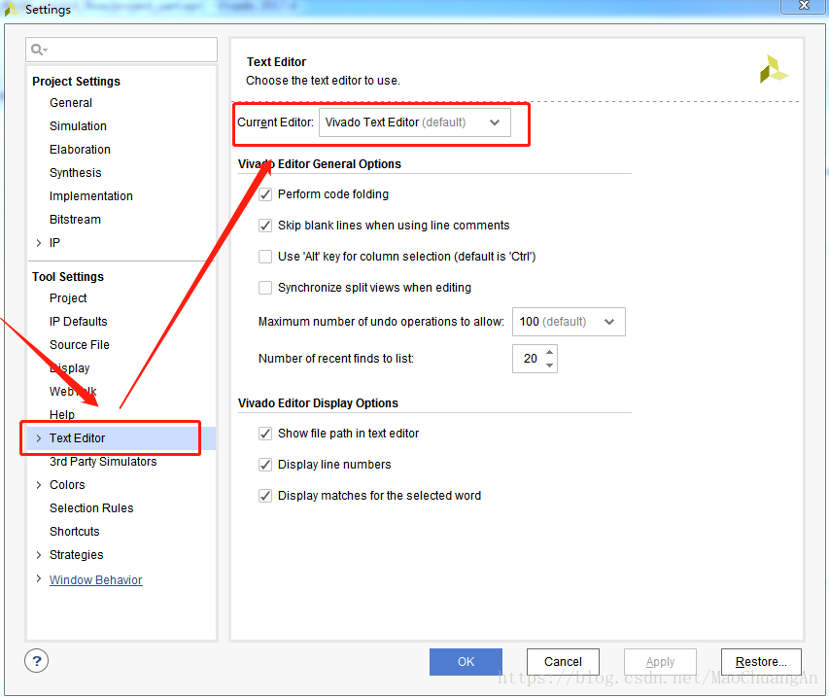This screenshot has width=829, height=697.
Task: Expand the Colors tree node
Action: tap(39, 485)
